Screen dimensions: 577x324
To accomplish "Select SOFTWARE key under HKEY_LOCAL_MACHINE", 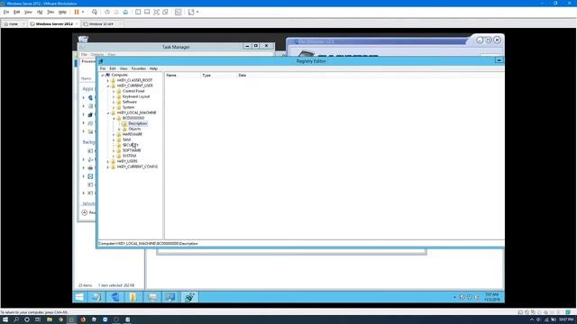I will point(132,150).
